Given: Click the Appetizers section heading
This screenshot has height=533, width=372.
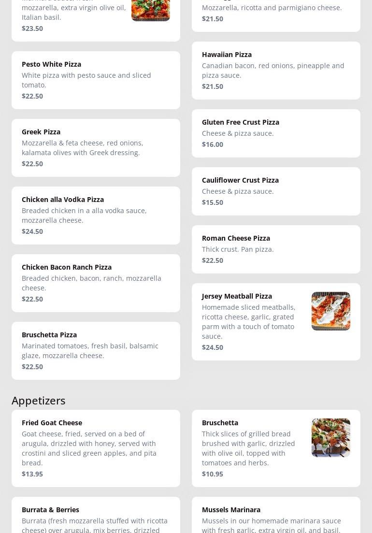Looking at the screenshot, I should point(39,400).
